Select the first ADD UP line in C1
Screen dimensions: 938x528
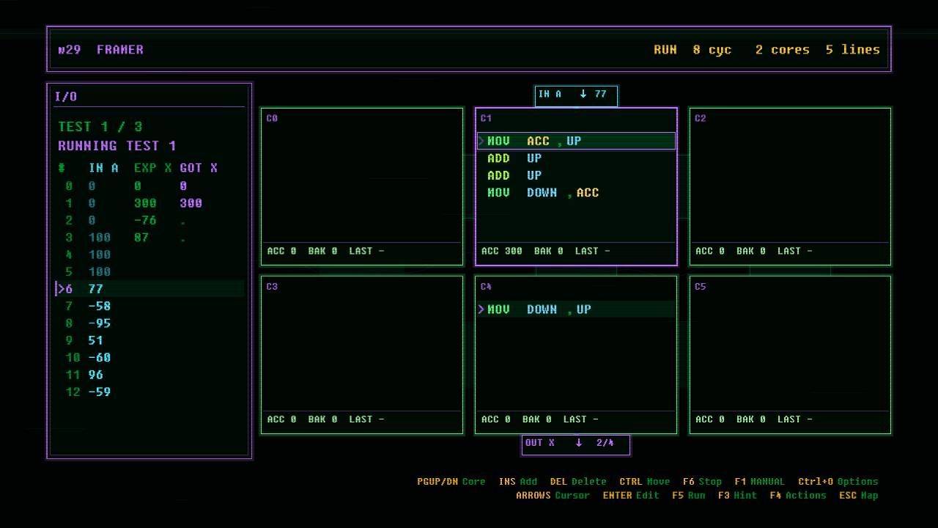(x=576, y=158)
